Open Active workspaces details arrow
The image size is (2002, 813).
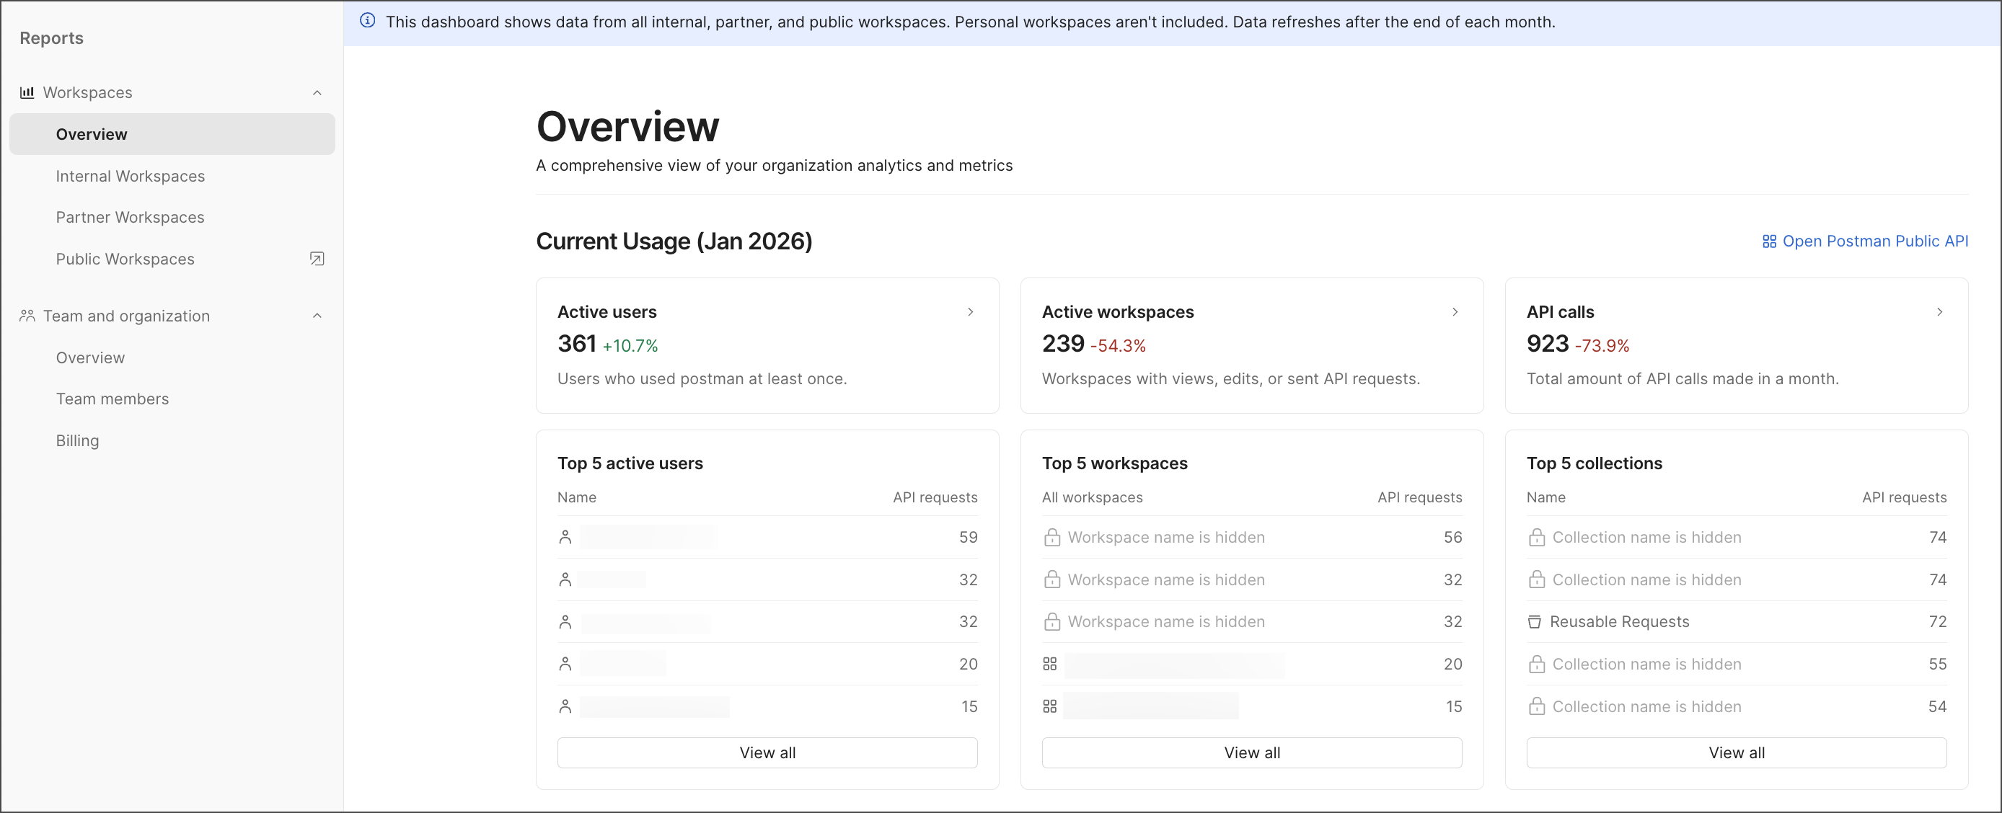point(1455,311)
